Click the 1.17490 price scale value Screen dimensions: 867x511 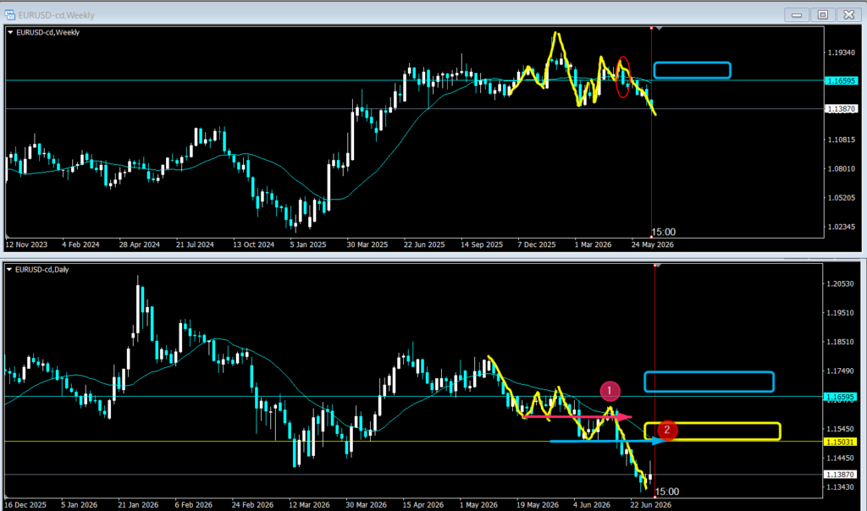[840, 371]
